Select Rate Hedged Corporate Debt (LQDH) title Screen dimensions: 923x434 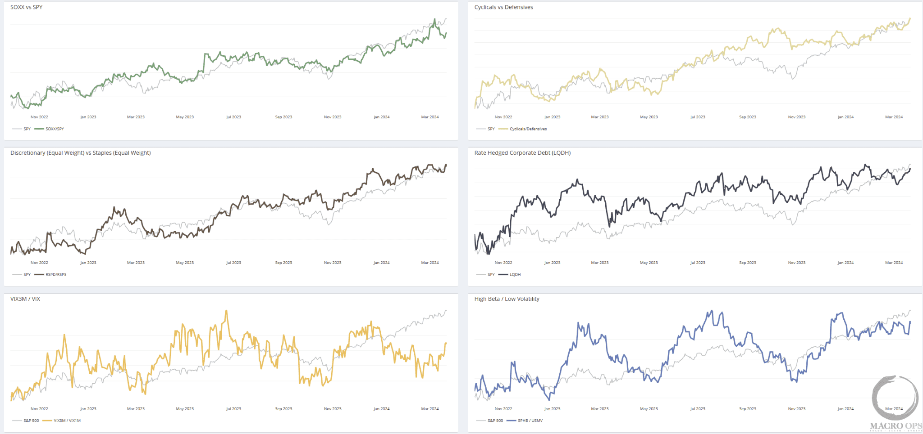[x=522, y=153]
